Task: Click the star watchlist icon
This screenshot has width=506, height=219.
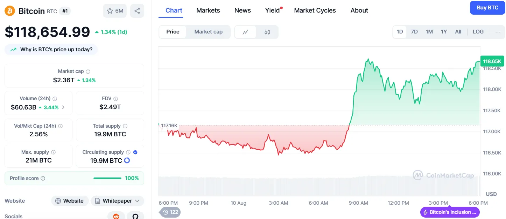Action: pos(110,11)
